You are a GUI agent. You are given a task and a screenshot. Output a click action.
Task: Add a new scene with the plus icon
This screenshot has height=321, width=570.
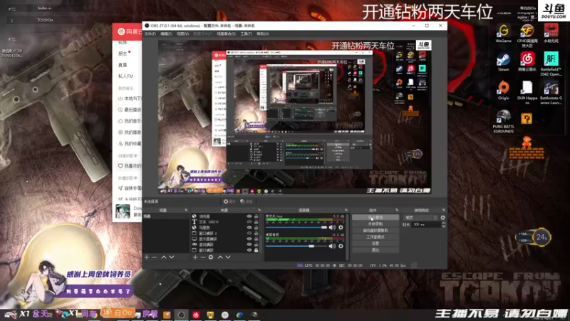(x=147, y=258)
